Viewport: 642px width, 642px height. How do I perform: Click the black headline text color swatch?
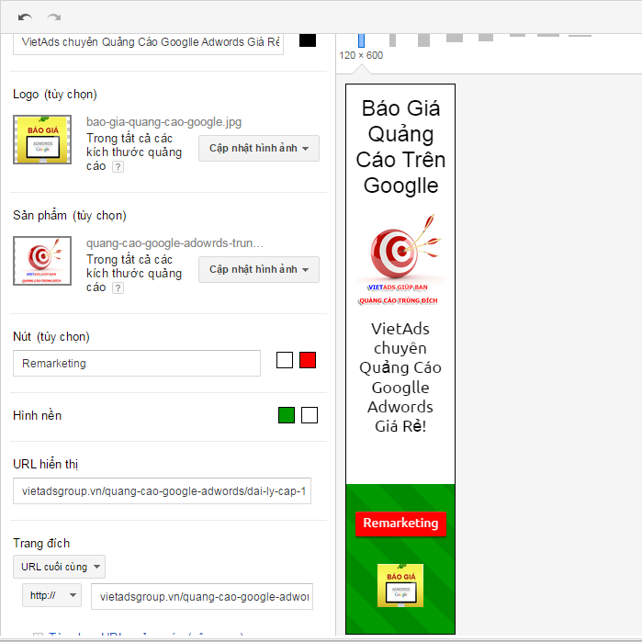pyautogui.click(x=308, y=40)
